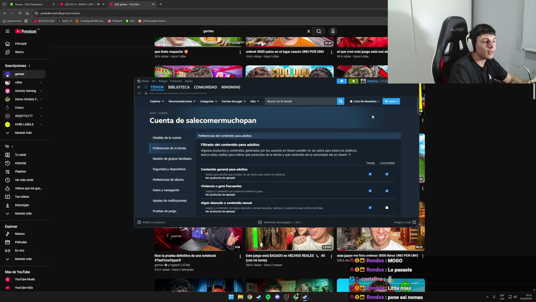Open the gertwo subscription channel
This screenshot has height=302, width=536.
tap(23, 74)
